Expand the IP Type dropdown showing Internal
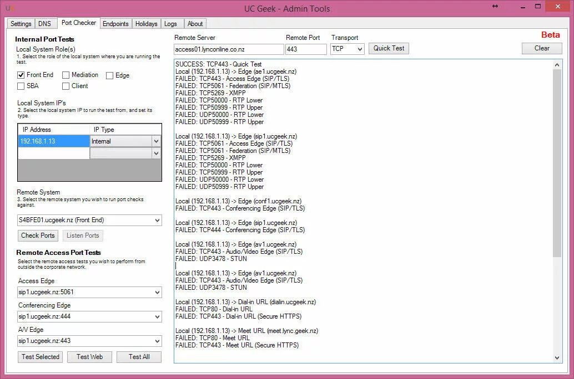The width and height of the screenshot is (574, 379). 157,141
